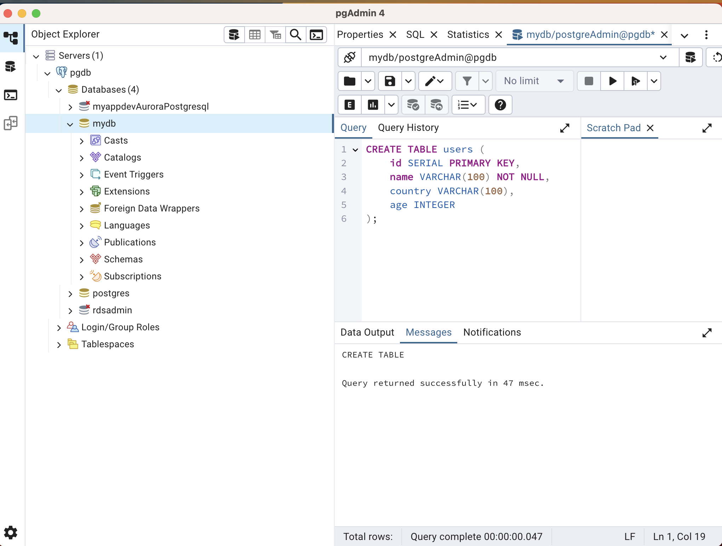Viewport: 722px width, 546px height.
Task: Open the Object Explorer sidebar icon
Action: 11,37
